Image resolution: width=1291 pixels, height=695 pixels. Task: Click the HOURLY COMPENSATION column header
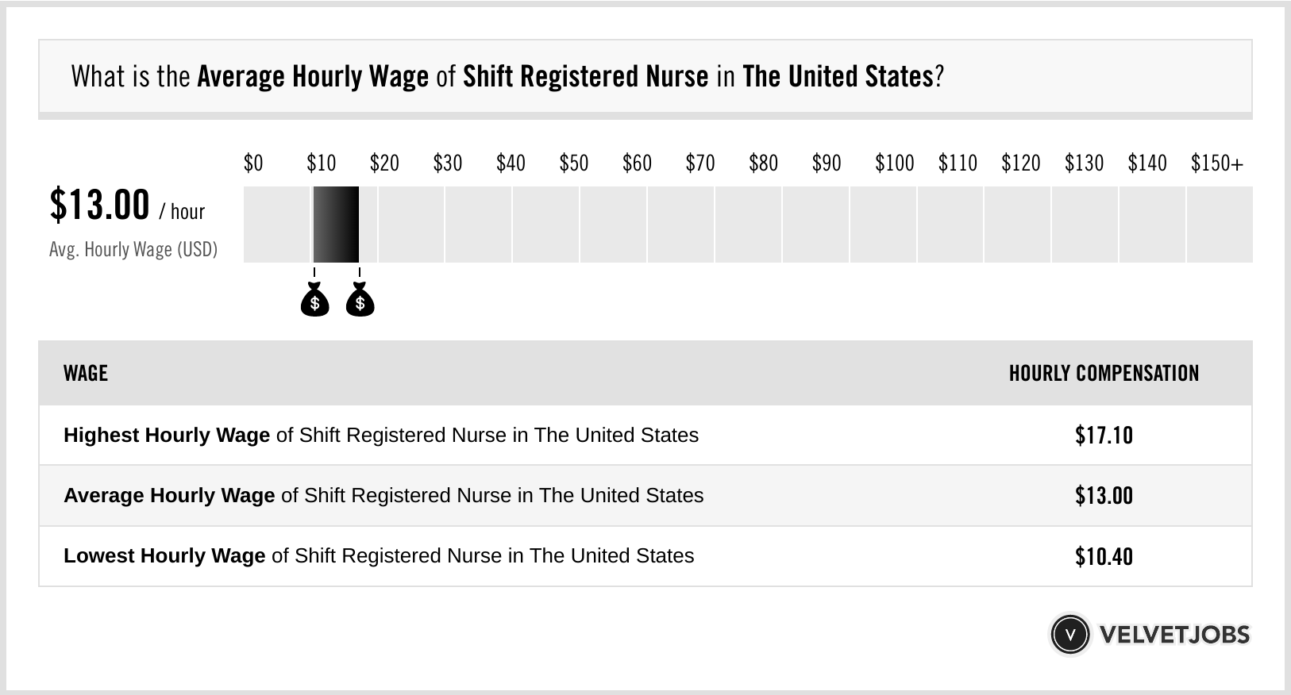pos(1104,374)
